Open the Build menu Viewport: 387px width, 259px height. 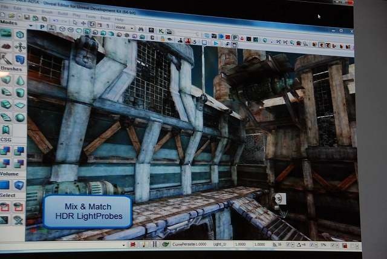63,13
